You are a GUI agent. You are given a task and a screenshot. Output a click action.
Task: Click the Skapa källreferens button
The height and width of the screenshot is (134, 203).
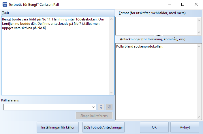click(x=94, y=116)
